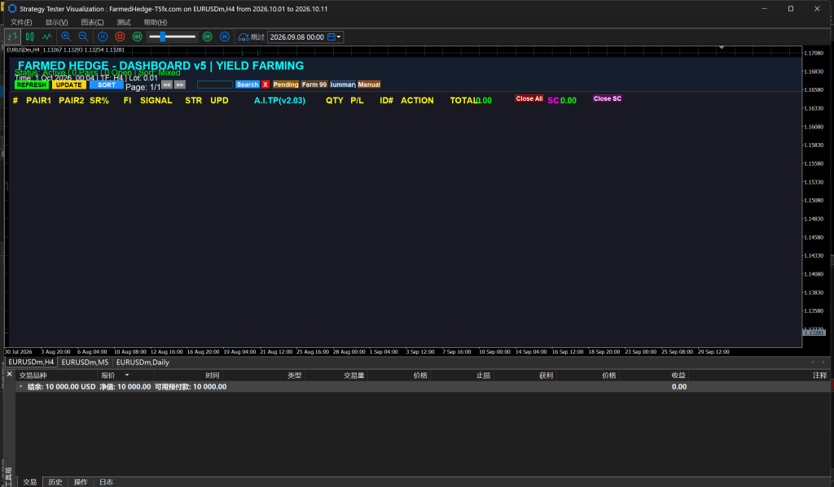Click the red Close All button

(529, 98)
